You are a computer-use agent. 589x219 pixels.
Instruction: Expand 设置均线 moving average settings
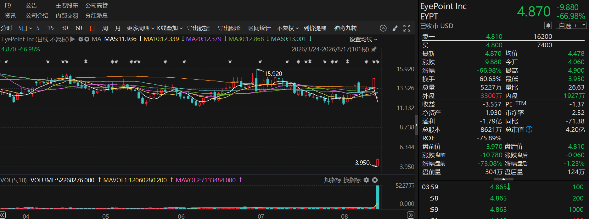pyautogui.click(x=363, y=39)
